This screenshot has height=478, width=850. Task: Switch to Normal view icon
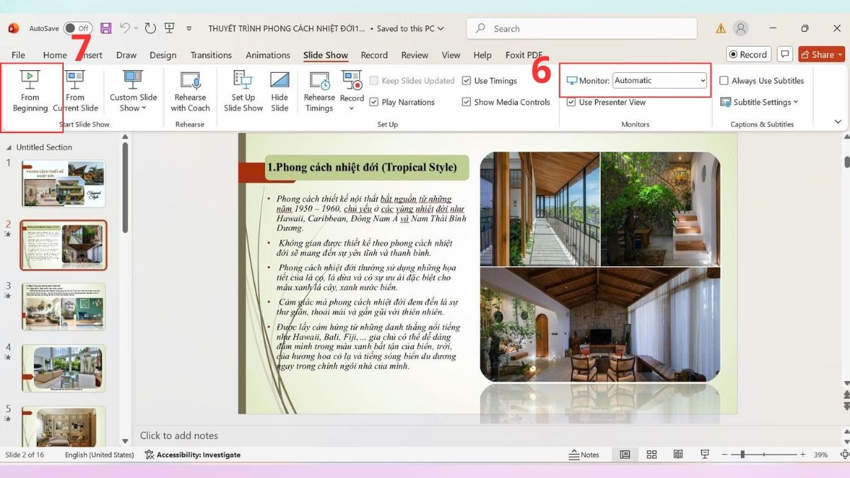click(625, 455)
